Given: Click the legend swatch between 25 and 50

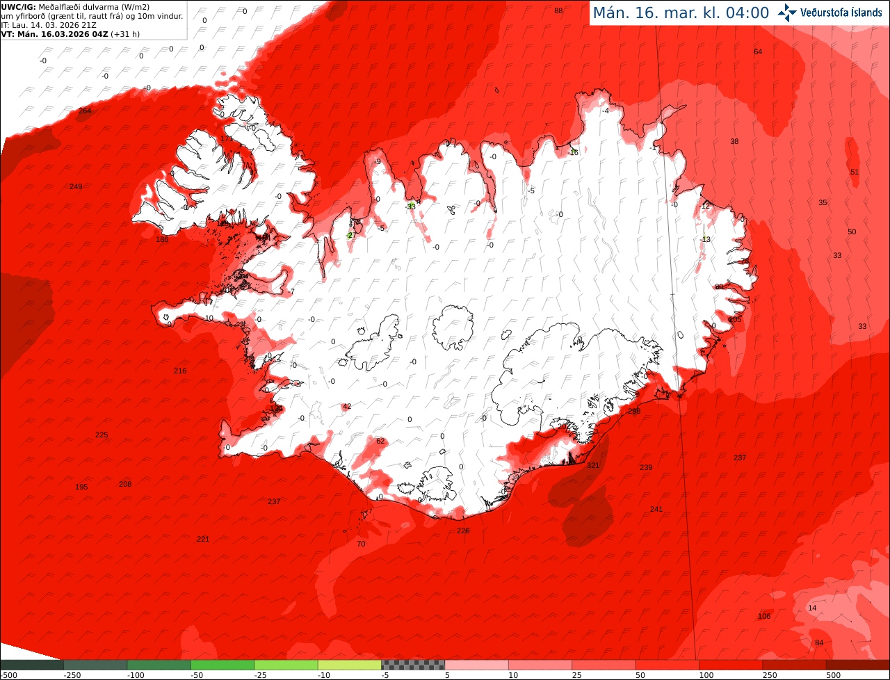Looking at the screenshot, I should click(604, 665).
